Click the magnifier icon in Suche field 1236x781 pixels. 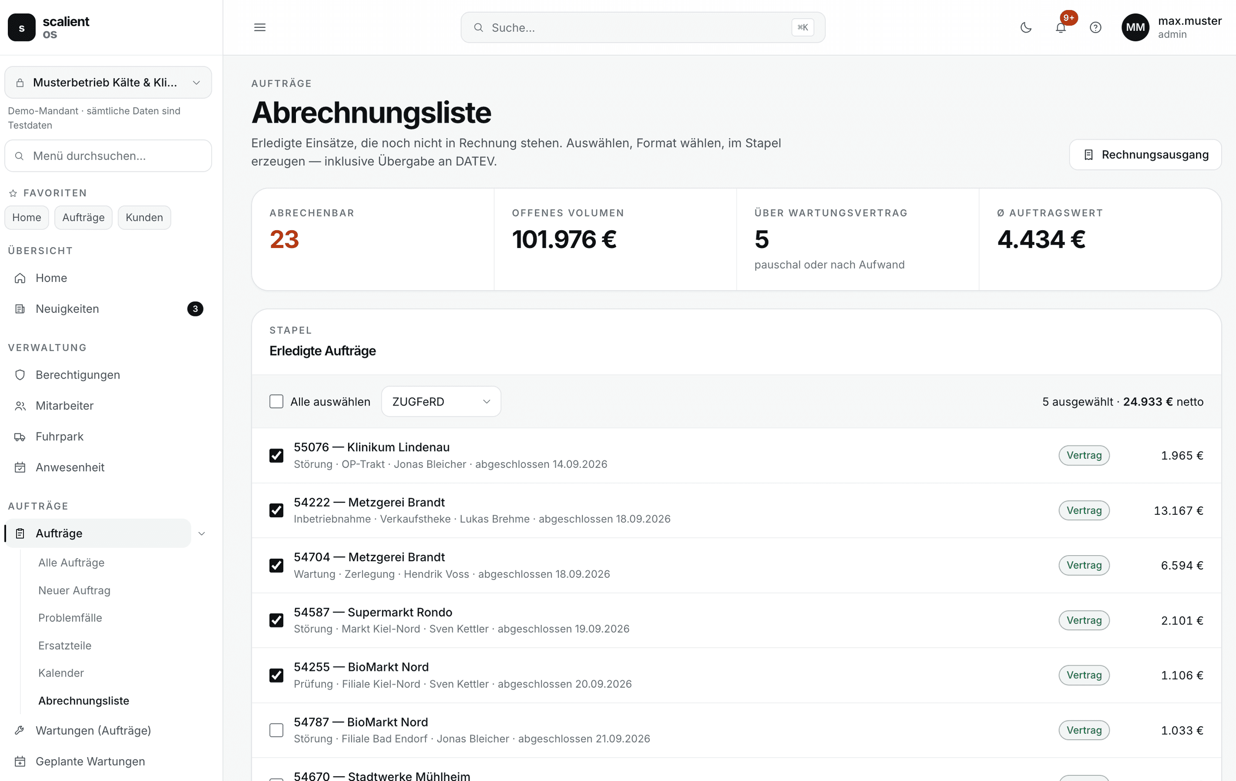478,27
